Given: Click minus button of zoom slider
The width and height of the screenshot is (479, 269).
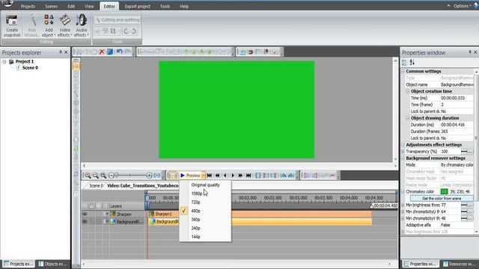Looking at the screenshot, I should click(x=112, y=176).
